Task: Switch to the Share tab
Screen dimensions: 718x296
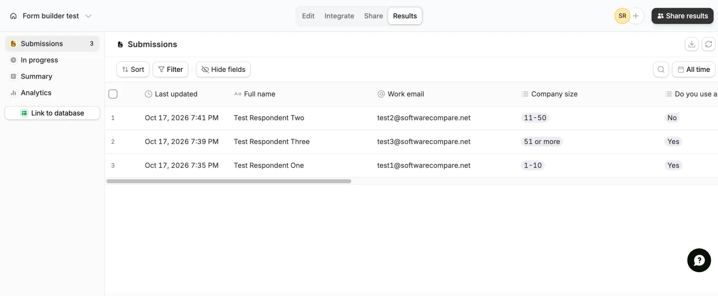Action: pos(373,16)
